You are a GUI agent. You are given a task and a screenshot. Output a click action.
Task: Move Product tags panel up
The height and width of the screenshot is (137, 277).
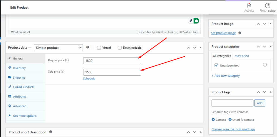pyautogui.click(x=258, y=92)
